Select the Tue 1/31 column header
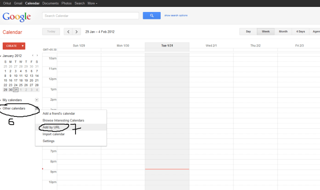320x190 pixels. 167,46
